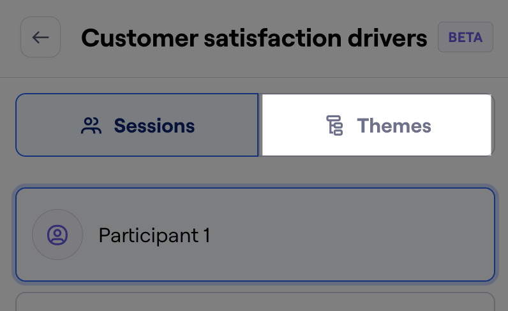This screenshot has height=311, width=508.
Task: Select the session card below Participant 1
Action: [x=255, y=301]
